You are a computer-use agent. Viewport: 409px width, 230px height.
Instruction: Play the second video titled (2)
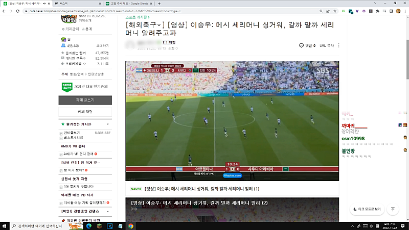coord(232,210)
